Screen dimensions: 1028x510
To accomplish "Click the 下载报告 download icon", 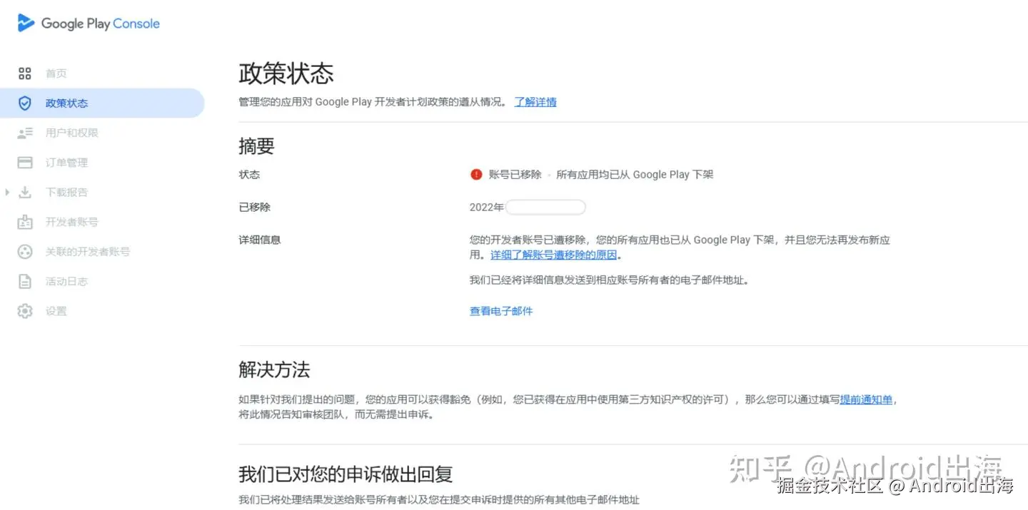I will click(x=25, y=193).
